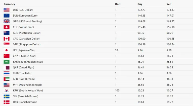Click the Sell column header
Image resolution: width=193 pixels, height=106 pixels.
tap(169, 4)
